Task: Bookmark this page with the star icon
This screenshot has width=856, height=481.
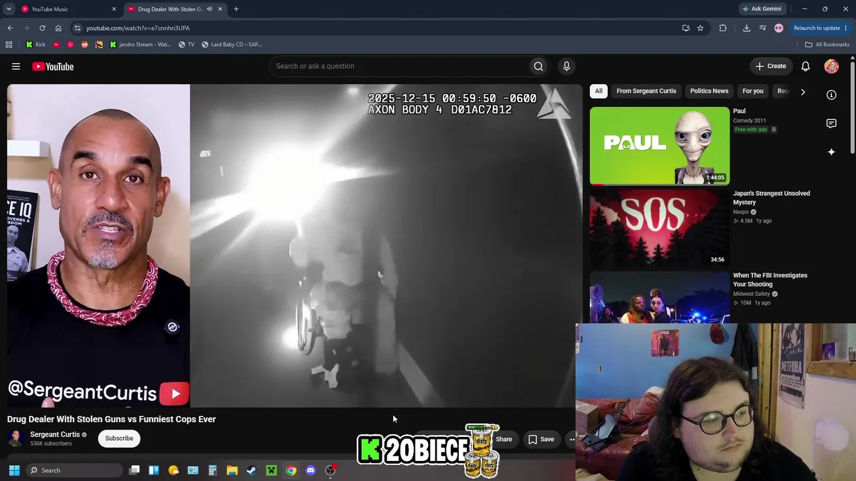Action: point(700,28)
